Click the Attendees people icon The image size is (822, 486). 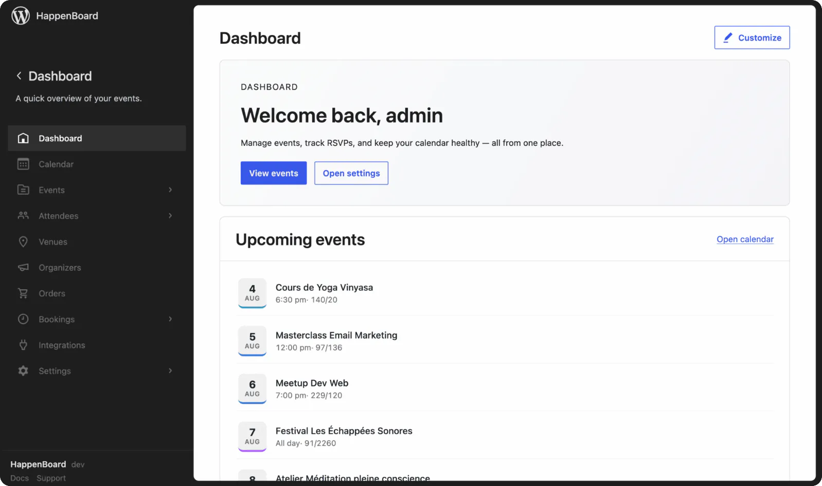point(23,216)
